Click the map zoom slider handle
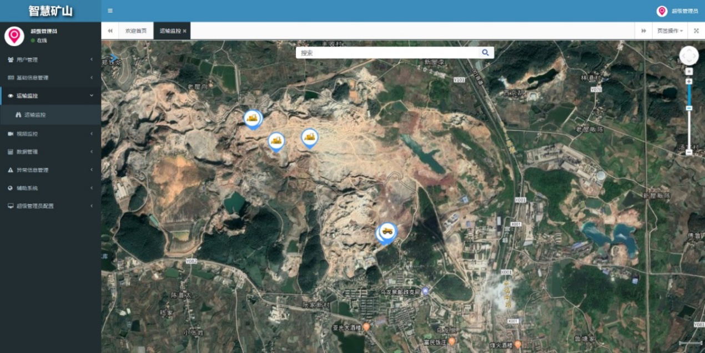The height and width of the screenshot is (353, 705). click(x=689, y=108)
